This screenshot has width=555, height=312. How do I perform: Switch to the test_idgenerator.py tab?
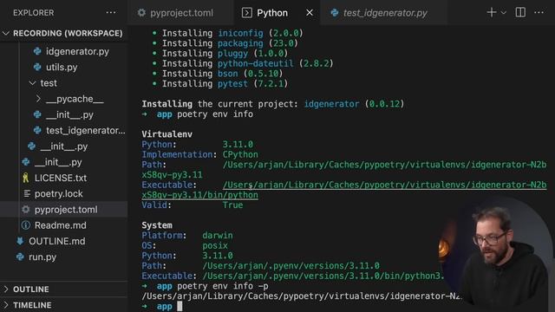(x=385, y=13)
